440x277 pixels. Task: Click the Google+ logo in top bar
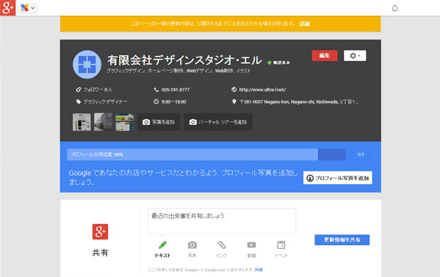pyautogui.click(x=8, y=8)
